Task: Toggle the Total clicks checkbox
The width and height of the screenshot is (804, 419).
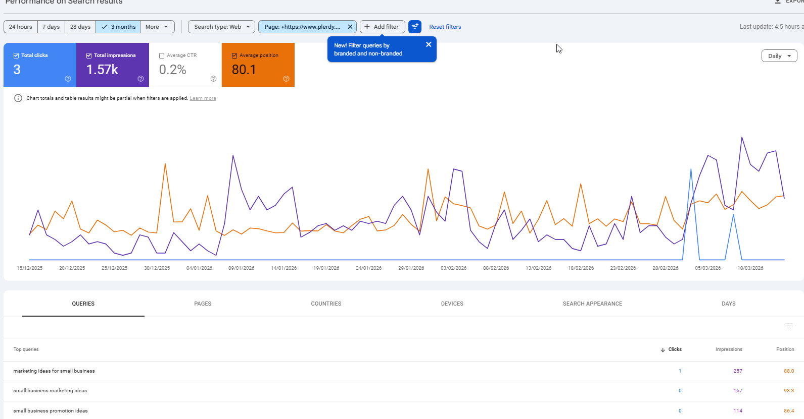Action: [16, 55]
